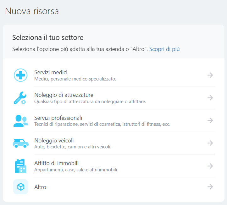This screenshot has width=227, height=205.
Task: Click the arrow on the Noleggio veicoli row
Action: [x=210, y=143]
